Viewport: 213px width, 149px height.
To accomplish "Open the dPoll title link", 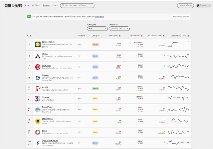I will pyautogui.click(x=44, y=131).
